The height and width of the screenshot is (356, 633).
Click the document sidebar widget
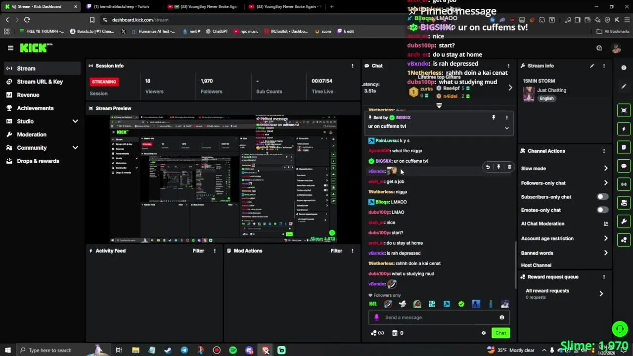[624, 147]
